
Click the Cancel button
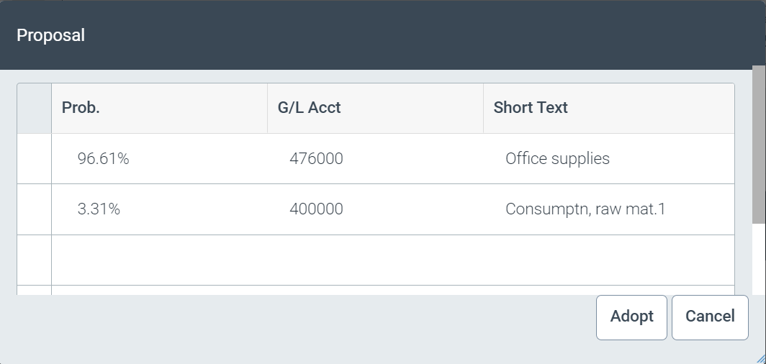coord(709,317)
